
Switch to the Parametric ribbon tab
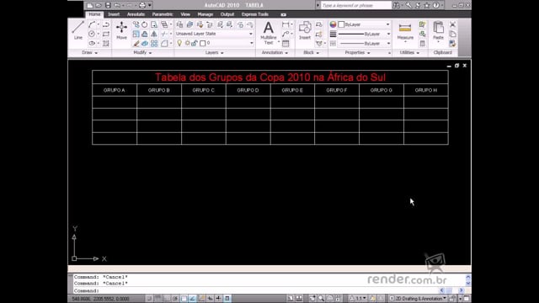click(x=163, y=14)
